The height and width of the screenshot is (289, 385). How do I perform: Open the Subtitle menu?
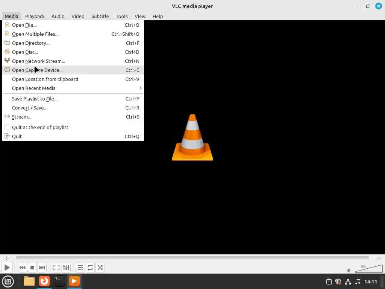click(100, 16)
